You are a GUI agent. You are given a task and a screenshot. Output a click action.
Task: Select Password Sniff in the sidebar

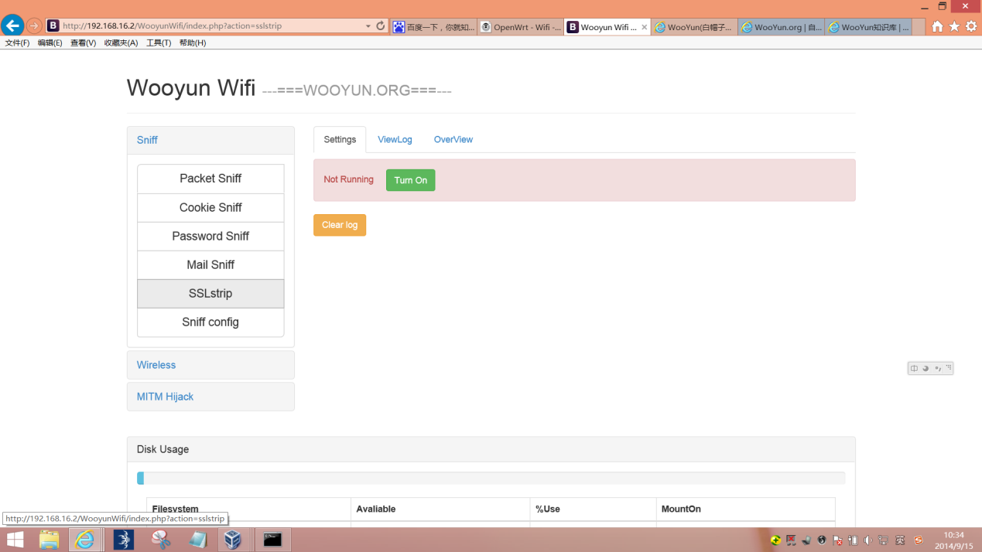(210, 236)
